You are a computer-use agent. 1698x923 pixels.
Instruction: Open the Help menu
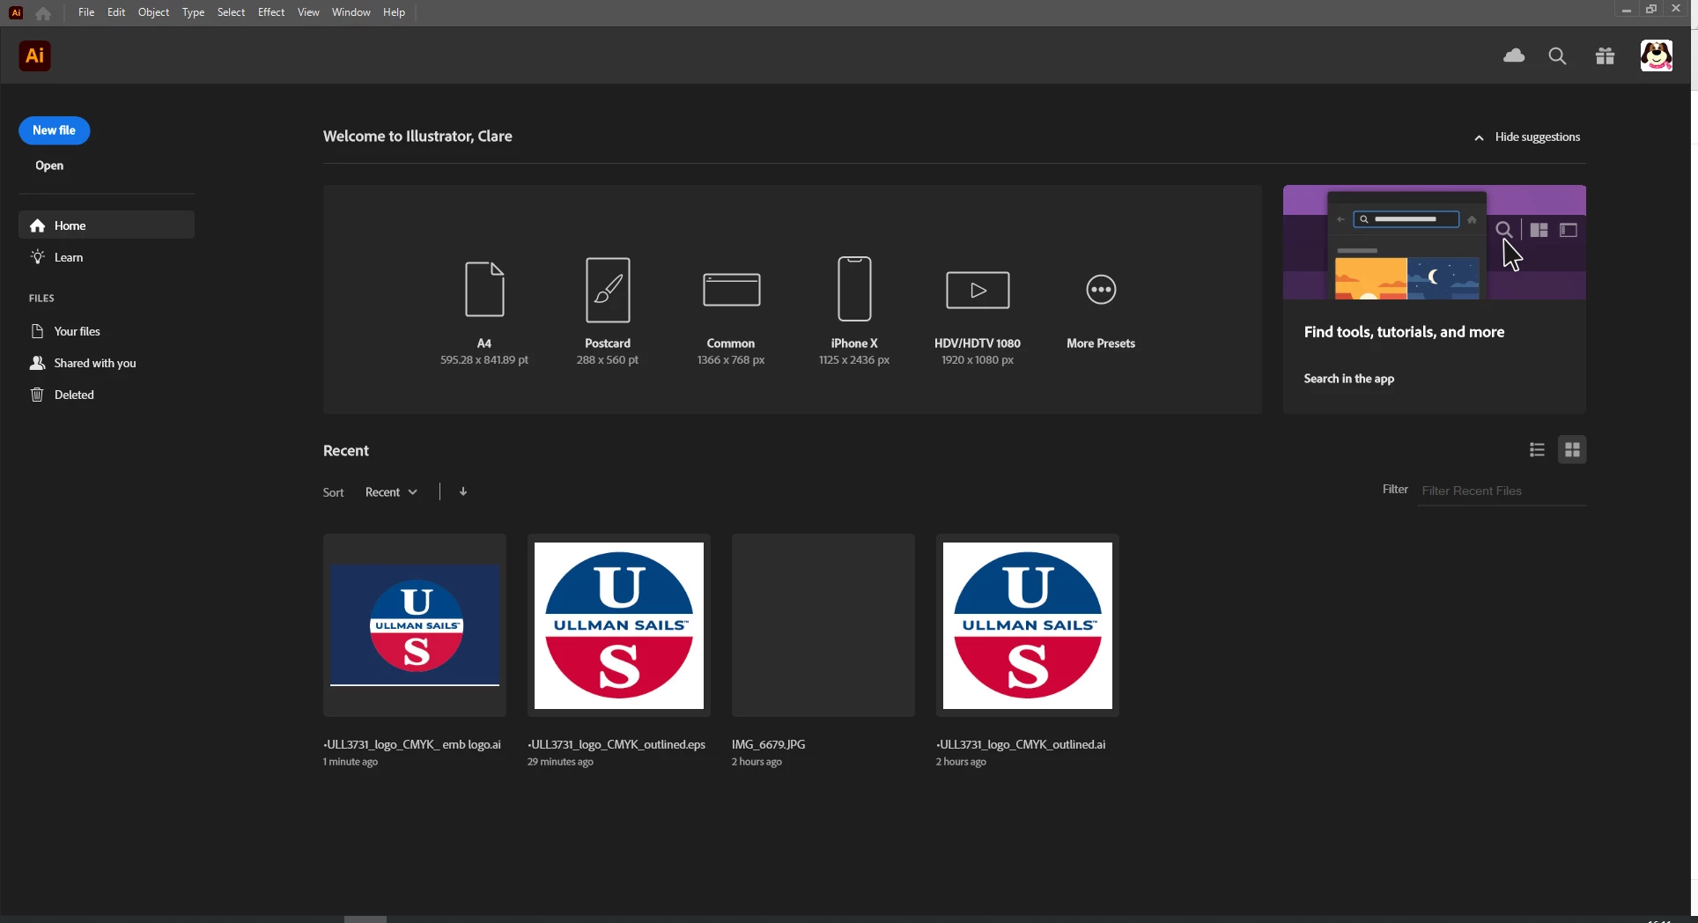[394, 12]
